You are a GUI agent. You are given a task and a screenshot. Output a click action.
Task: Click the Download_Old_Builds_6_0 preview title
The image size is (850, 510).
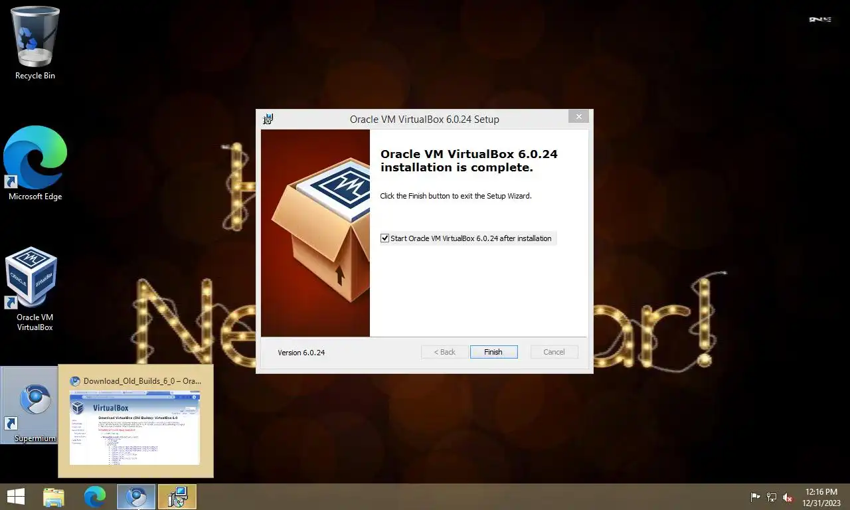click(x=142, y=381)
